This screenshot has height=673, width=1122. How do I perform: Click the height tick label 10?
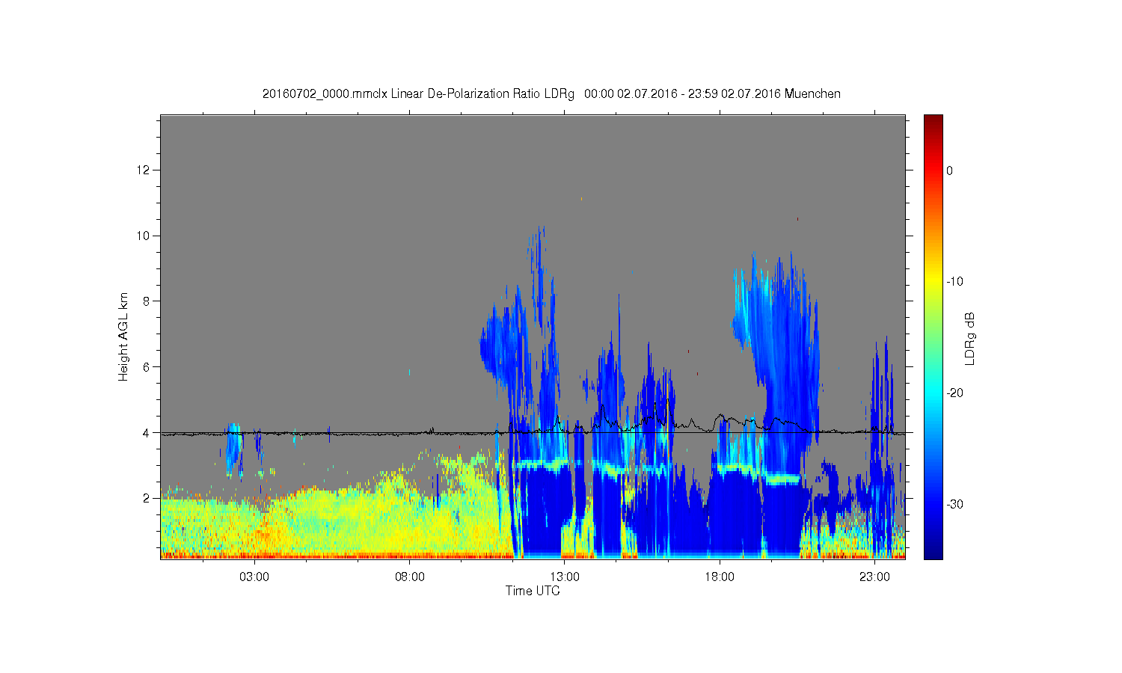click(x=144, y=236)
